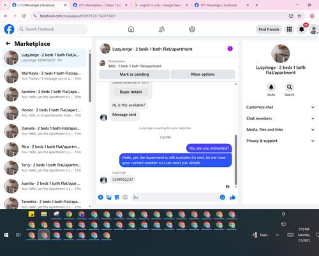Expand Chat members section
The height and width of the screenshot is (256, 319).
point(281,118)
